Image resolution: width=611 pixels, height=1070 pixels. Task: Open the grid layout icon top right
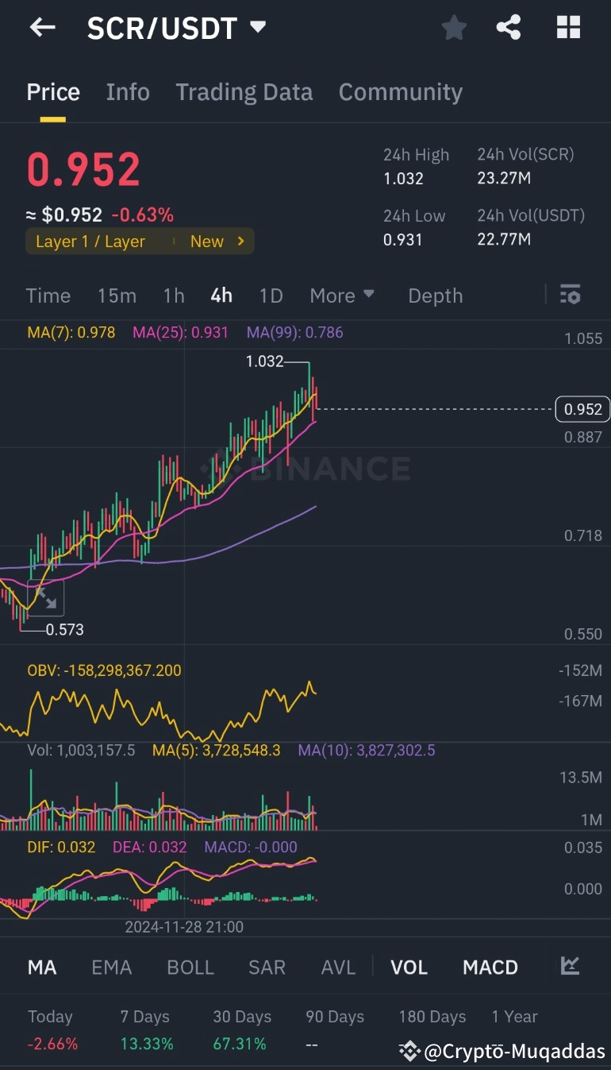[x=568, y=27]
